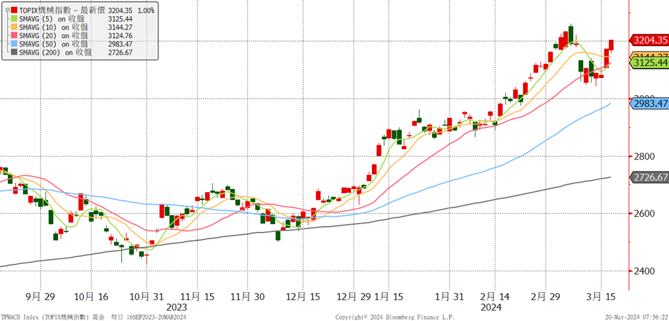Click legend value 3144.27

click(120, 27)
